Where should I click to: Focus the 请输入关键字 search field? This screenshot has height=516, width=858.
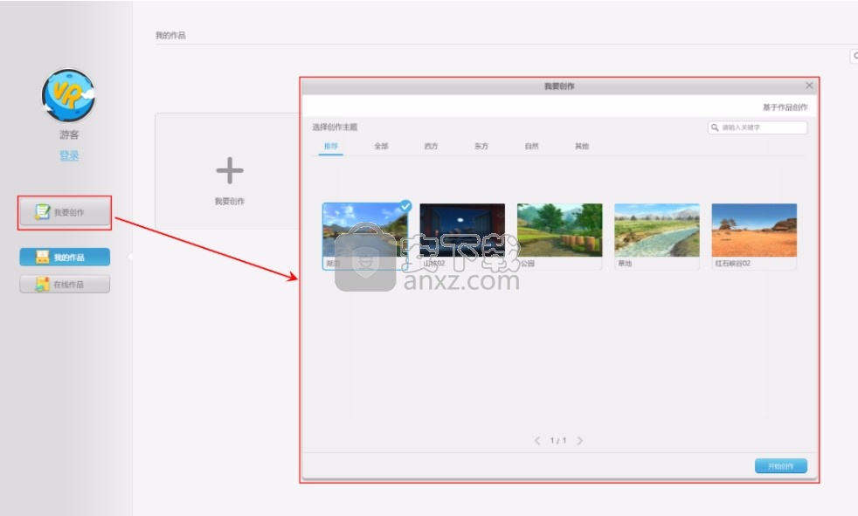click(x=758, y=127)
